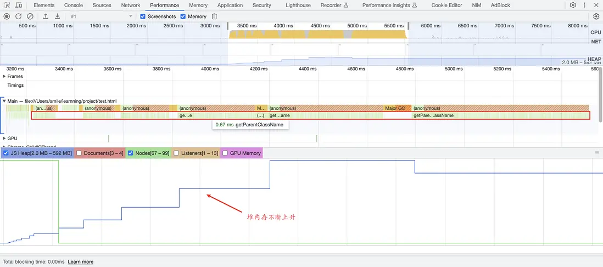Click the save profile download icon
This screenshot has height=267, width=603.
(57, 16)
